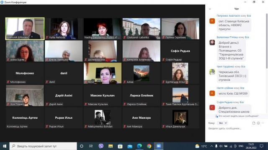The height and width of the screenshot is (150, 268).
Task: Open Microsoft Edge from the taskbar
Action: tap(139, 146)
